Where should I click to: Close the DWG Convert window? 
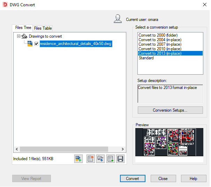pyautogui.click(x=204, y=5)
